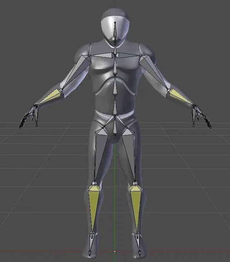Select the lower spine bone above the belt
This screenshot has width=230, height=262.
tap(115, 107)
